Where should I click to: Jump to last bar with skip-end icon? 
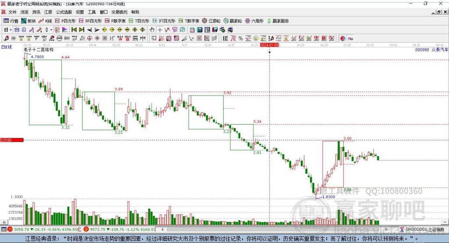coord(82,30)
